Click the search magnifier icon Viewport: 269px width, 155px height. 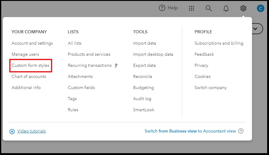tap(209, 8)
